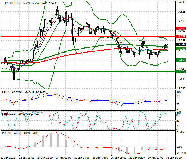
Task: Select the red 17.418 resistance level label
Action: pyautogui.click(x=181, y=29)
